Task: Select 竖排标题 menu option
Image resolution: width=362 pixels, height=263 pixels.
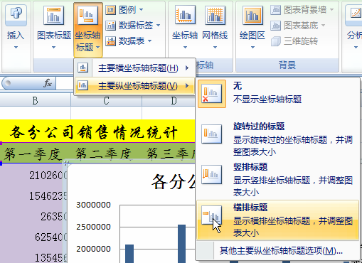Action: [277, 179]
